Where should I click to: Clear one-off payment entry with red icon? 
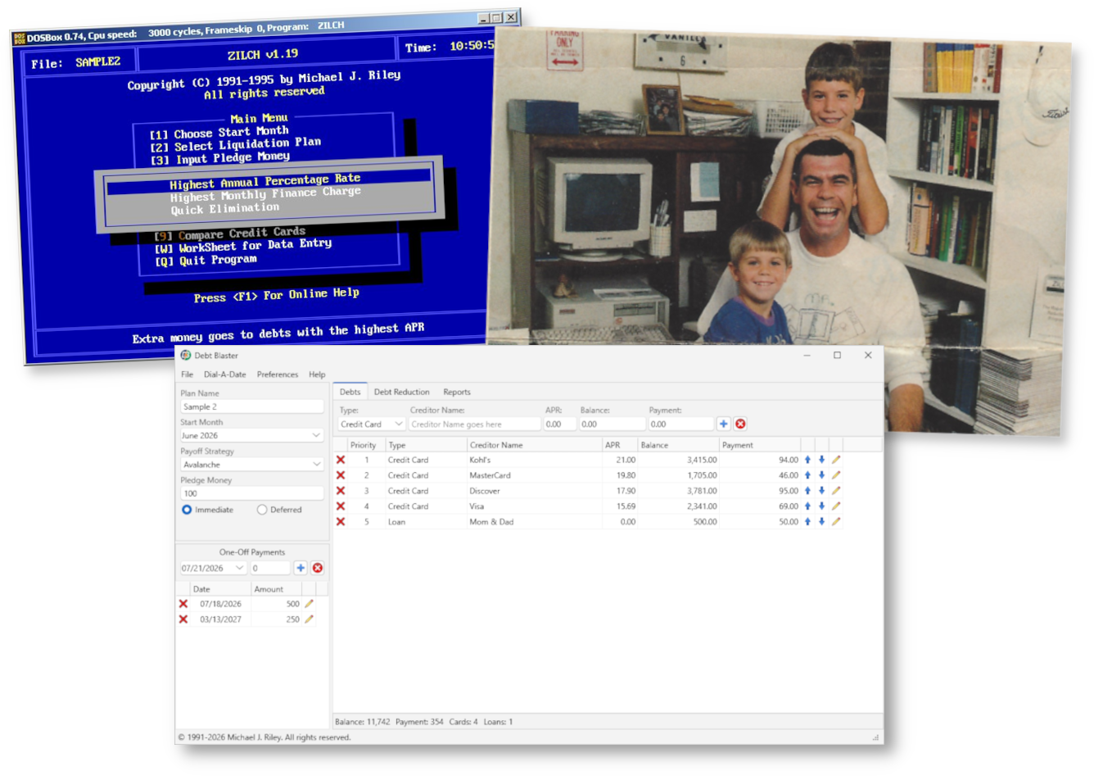tap(318, 568)
